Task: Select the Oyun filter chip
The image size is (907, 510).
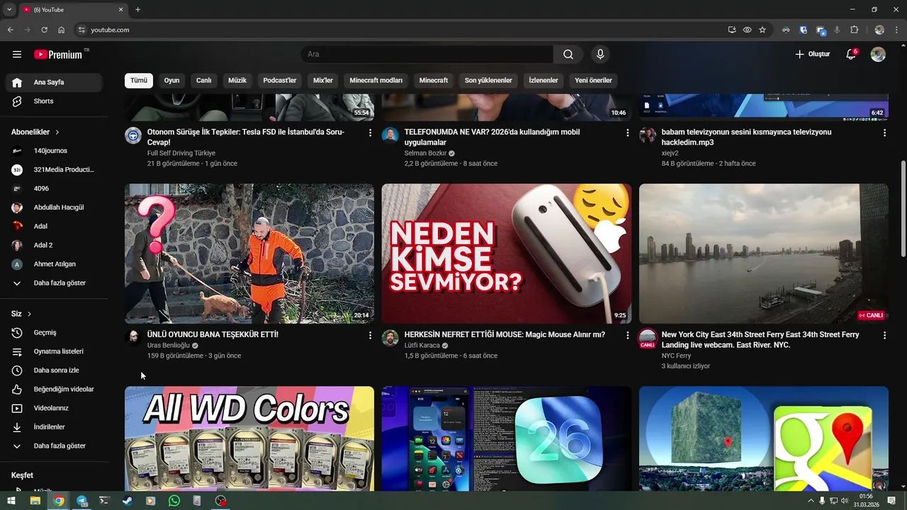Action: (172, 81)
